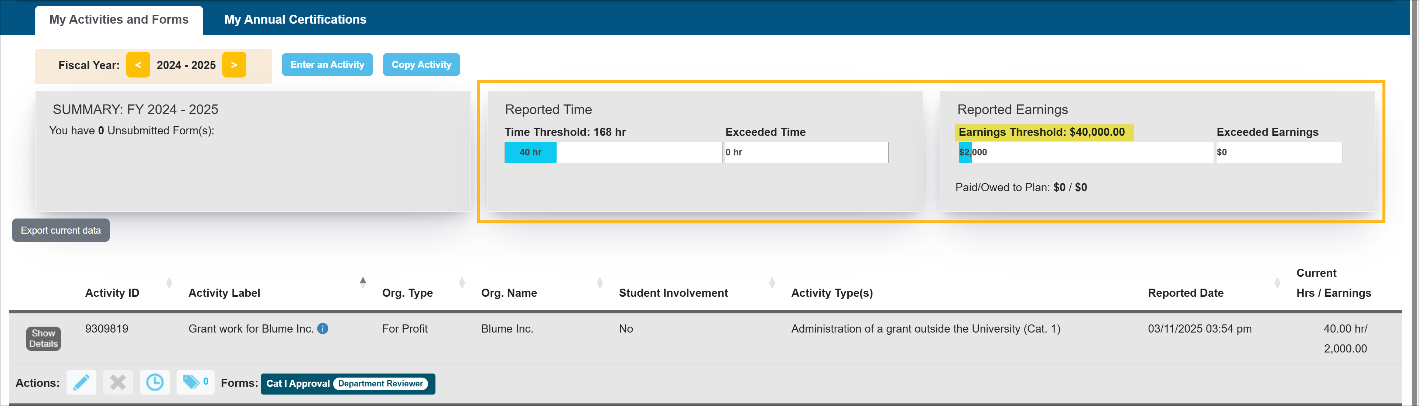1419x406 pixels.
Task: Select My Activities and Forms tab
Action: [x=119, y=20]
